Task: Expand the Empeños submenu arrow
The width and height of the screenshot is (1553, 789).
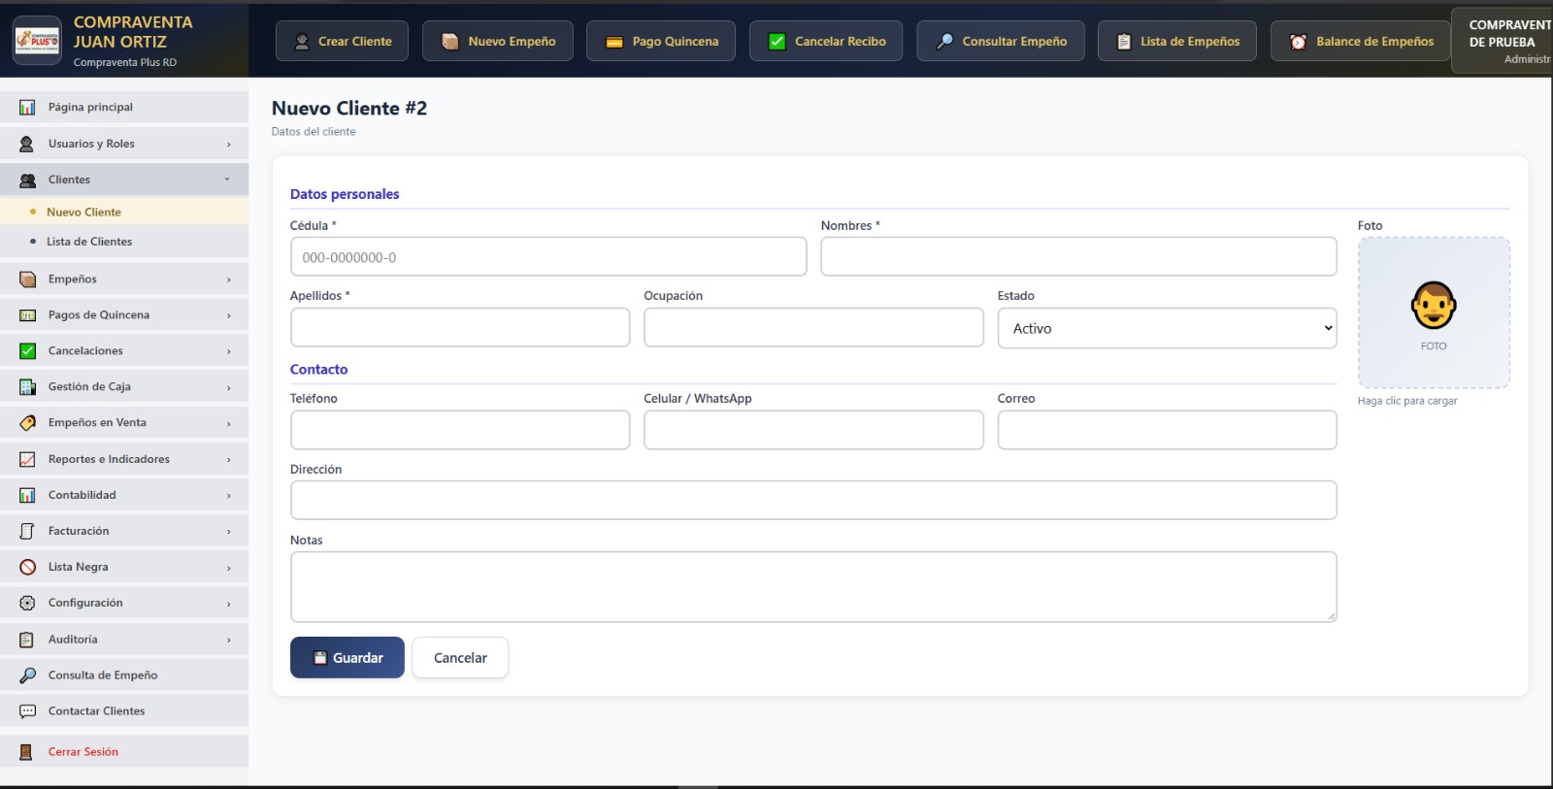Action: pyautogui.click(x=229, y=279)
